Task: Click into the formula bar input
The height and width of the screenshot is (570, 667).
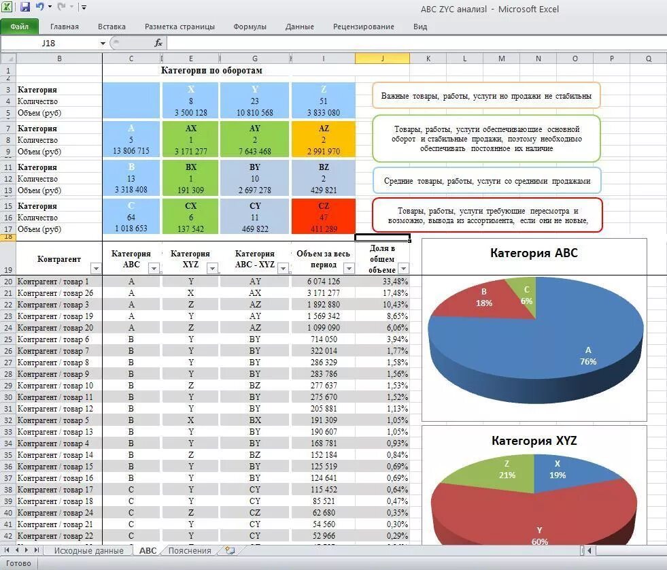Action: point(416,43)
